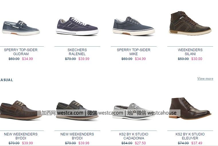Open the KS2 Eleuver brown boot image
Image resolution: width=218 pixels, height=146 pixels.
190,108
